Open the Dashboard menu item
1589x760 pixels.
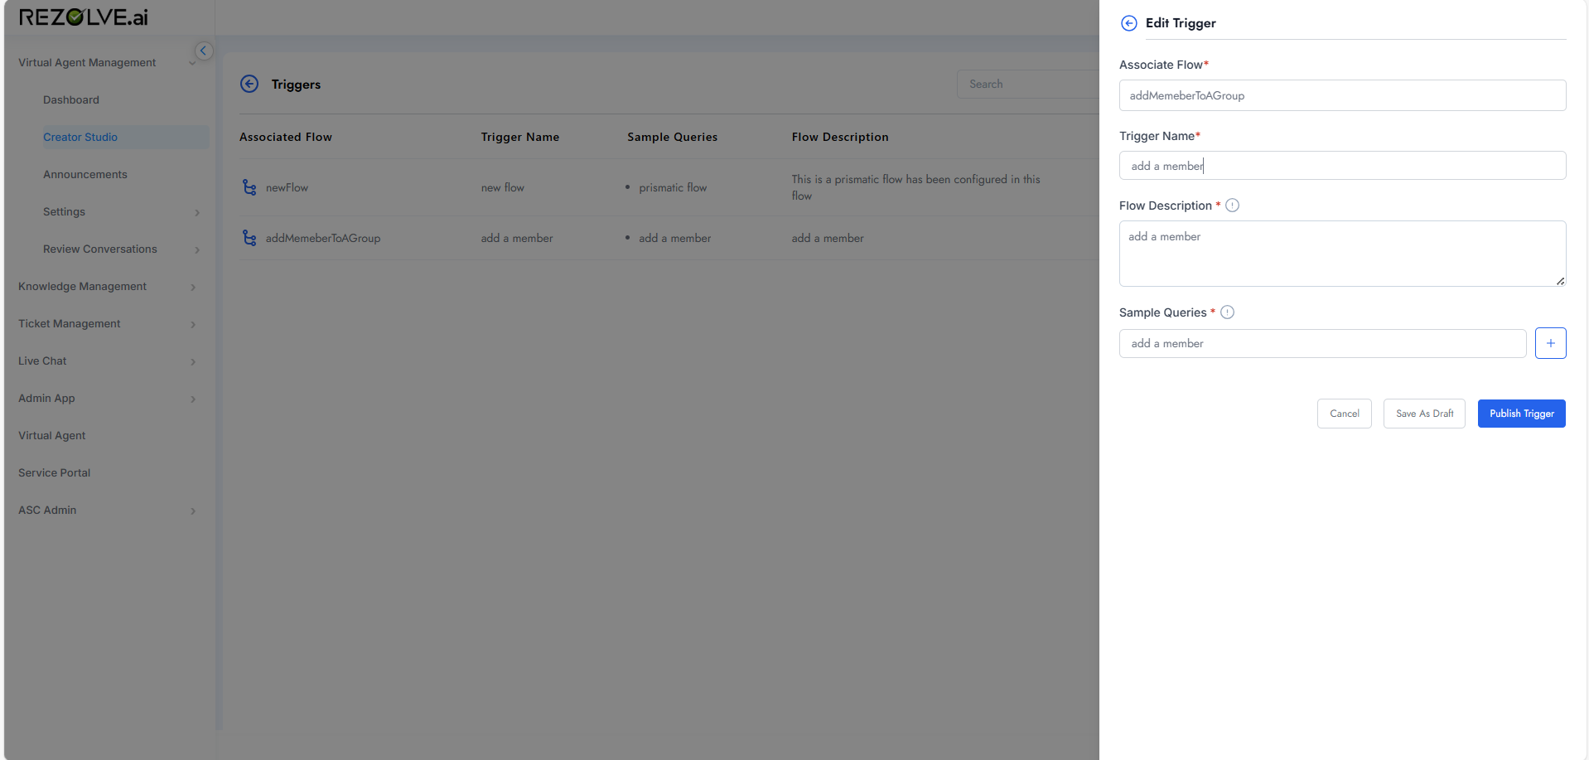(x=70, y=99)
